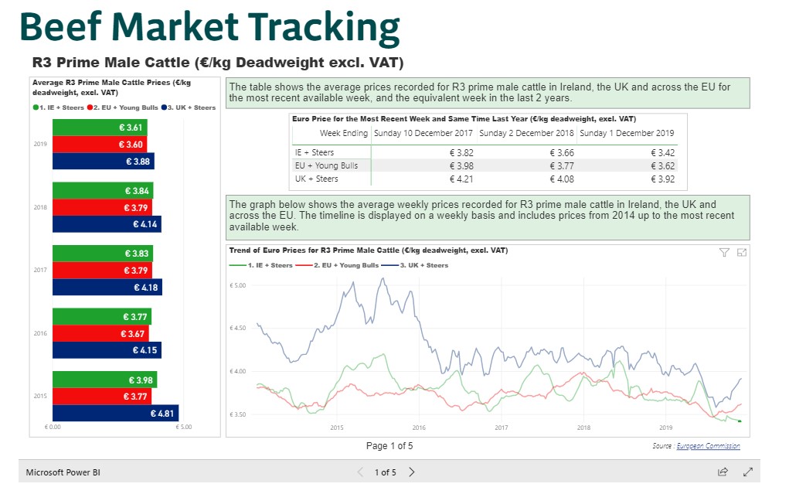The height and width of the screenshot is (494, 789).
Task: Go to previous report page arrow
Action: click(359, 472)
